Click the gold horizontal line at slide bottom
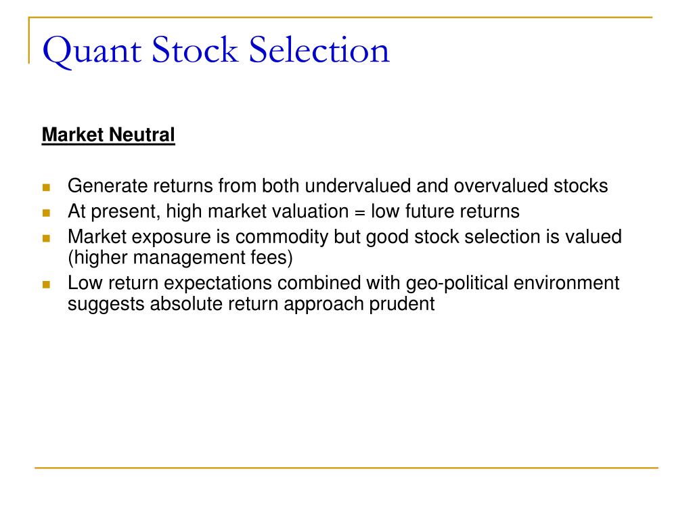 pos(346,467)
